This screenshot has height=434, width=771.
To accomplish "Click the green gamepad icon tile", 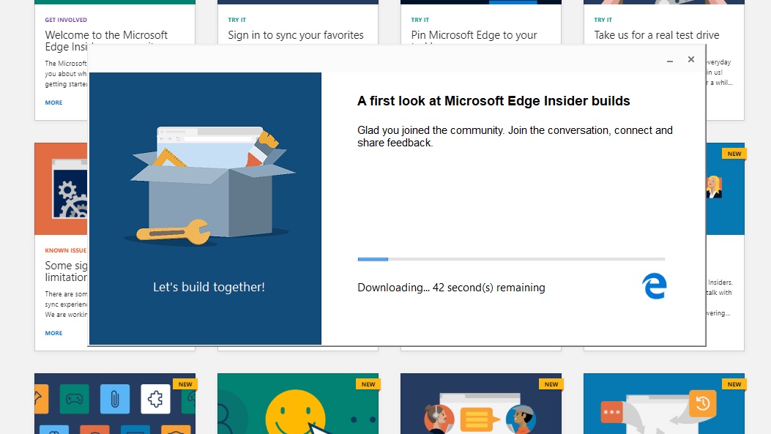I will (74, 400).
